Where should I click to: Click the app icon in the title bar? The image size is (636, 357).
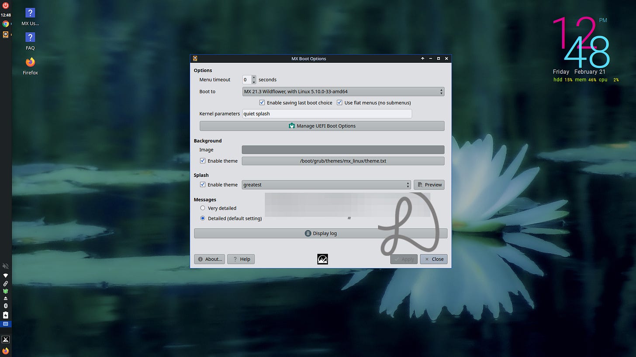[195, 58]
